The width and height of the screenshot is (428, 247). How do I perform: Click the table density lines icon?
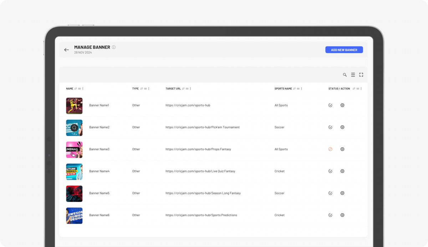click(x=353, y=75)
